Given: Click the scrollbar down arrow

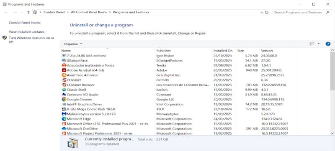Looking at the screenshot, I should tap(332, 133).
